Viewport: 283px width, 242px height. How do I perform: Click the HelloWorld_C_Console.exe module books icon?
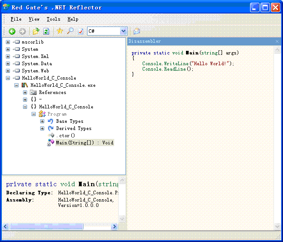(x=24, y=85)
